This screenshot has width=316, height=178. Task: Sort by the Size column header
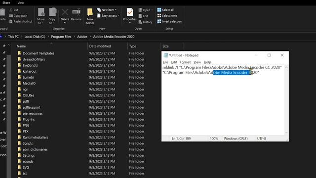[x=165, y=46]
